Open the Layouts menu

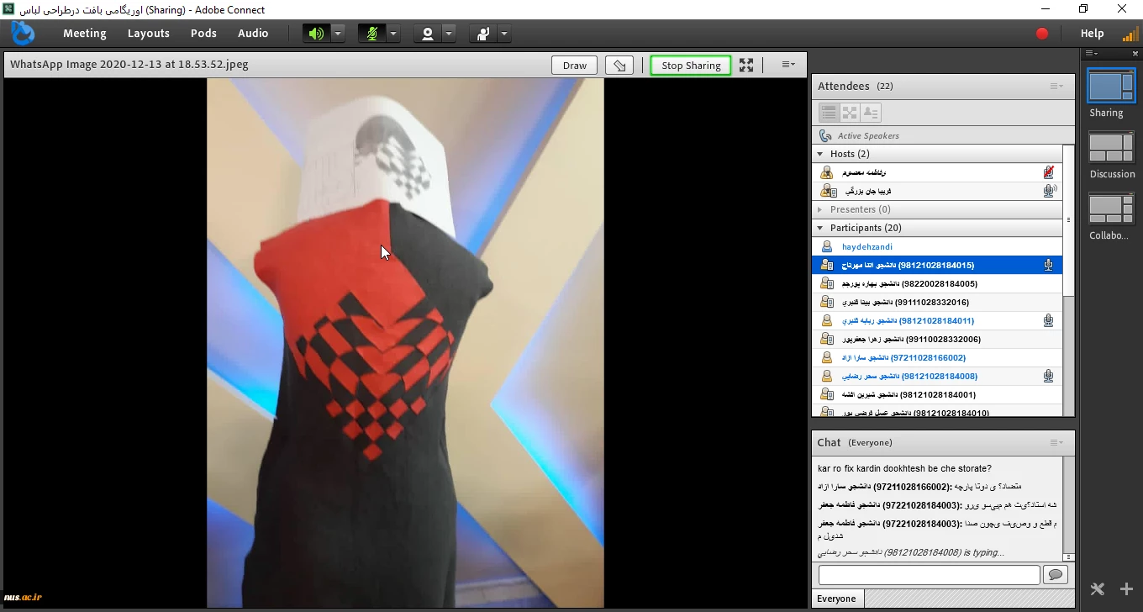coord(149,34)
